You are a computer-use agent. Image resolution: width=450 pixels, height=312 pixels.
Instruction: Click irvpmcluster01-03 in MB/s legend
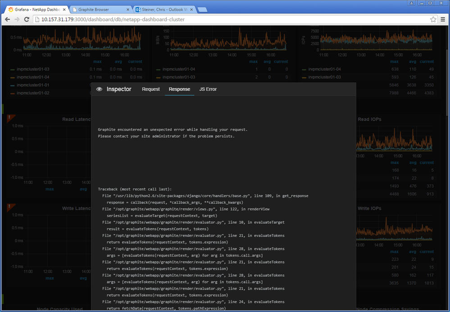(x=178, y=77)
